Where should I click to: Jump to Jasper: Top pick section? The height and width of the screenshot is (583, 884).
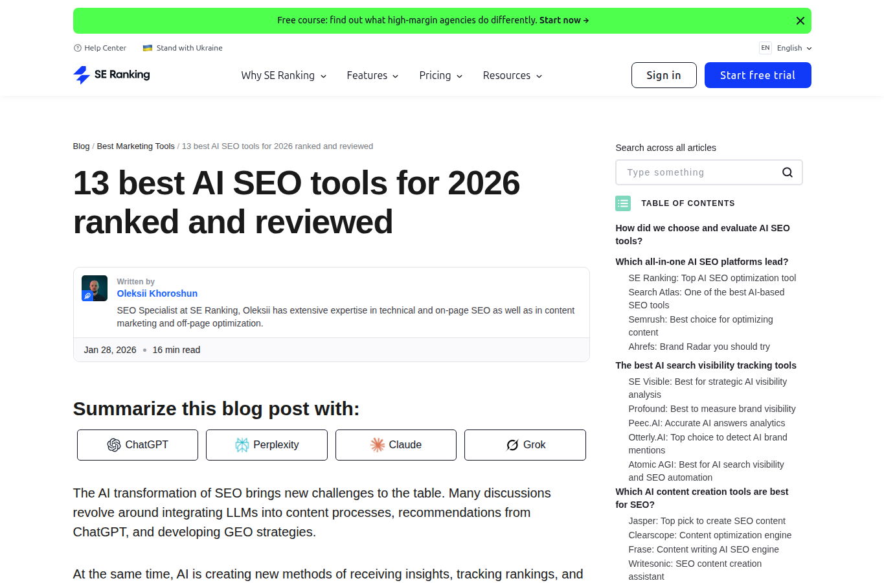[707, 521]
